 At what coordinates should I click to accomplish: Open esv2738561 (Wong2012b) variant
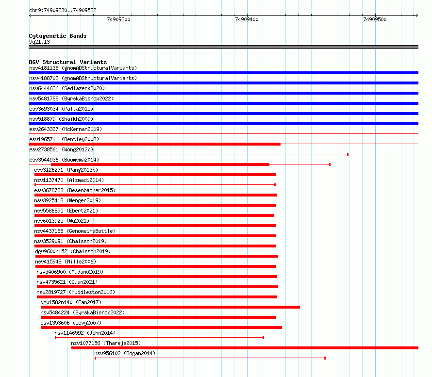61,149
